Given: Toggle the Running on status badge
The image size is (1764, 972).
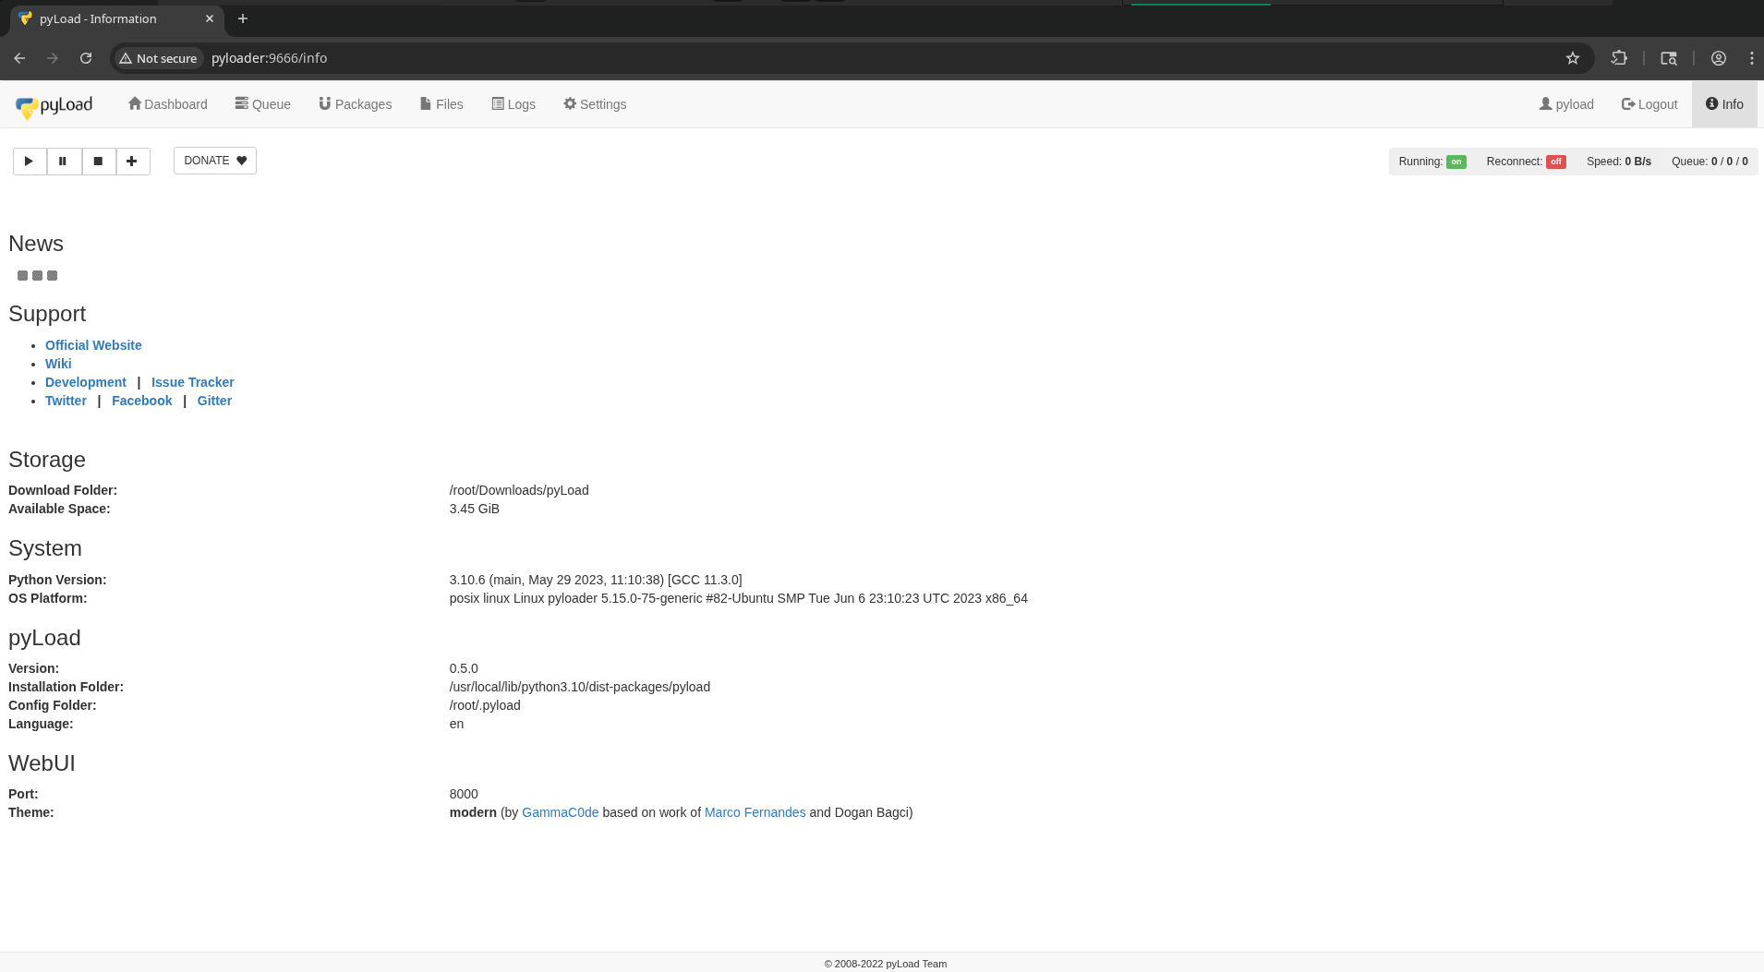Looking at the screenshot, I should pos(1456,162).
